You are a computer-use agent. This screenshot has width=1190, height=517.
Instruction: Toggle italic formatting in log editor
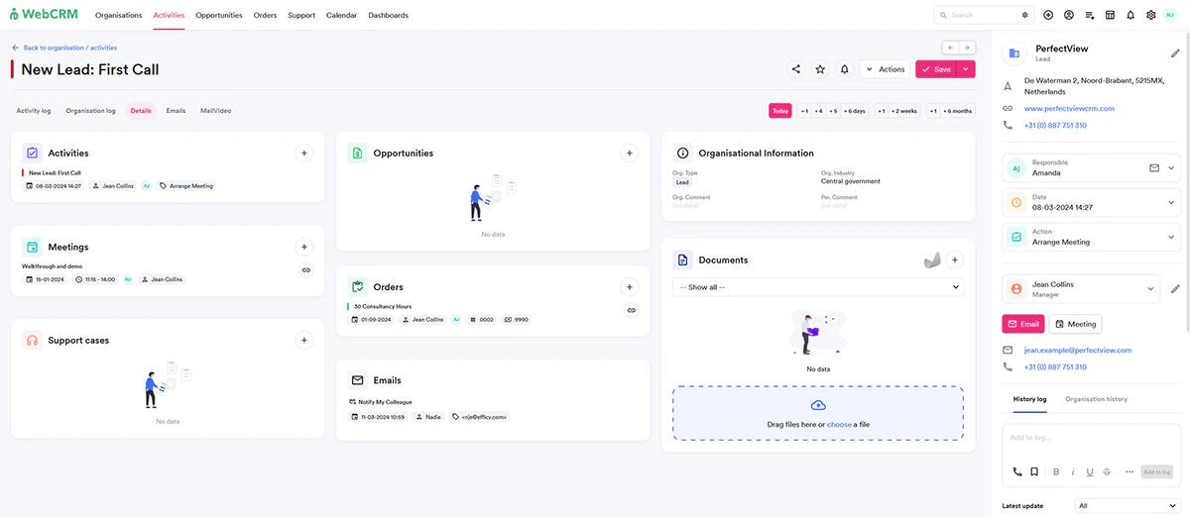click(x=1073, y=471)
